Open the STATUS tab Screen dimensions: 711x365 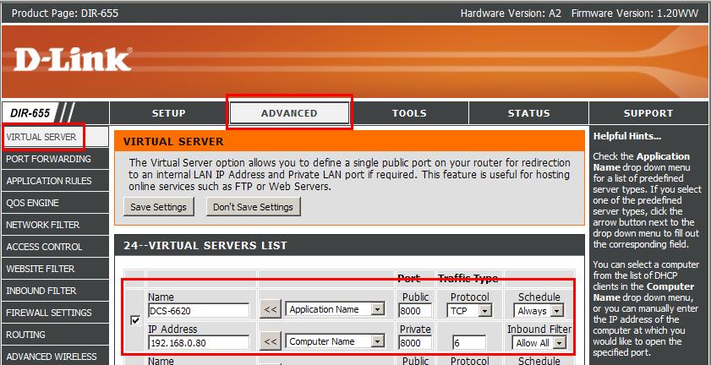[x=528, y=113]
